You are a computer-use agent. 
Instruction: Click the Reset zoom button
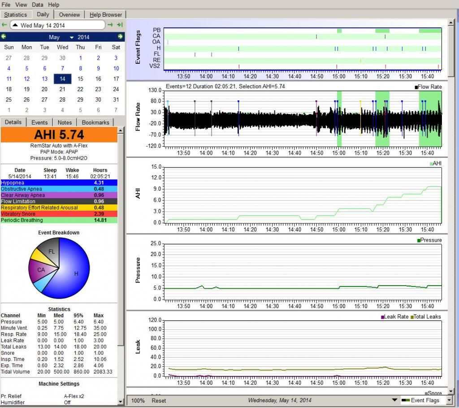pyautogui.click(x=159, y=400)
